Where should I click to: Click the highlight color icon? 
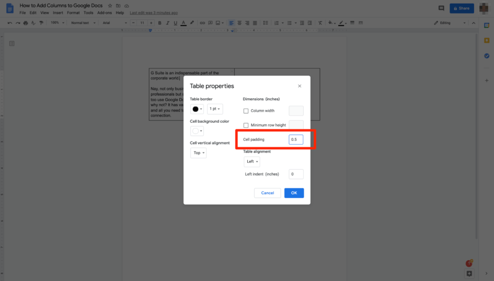pyautogui.click(x=192, y=23)
